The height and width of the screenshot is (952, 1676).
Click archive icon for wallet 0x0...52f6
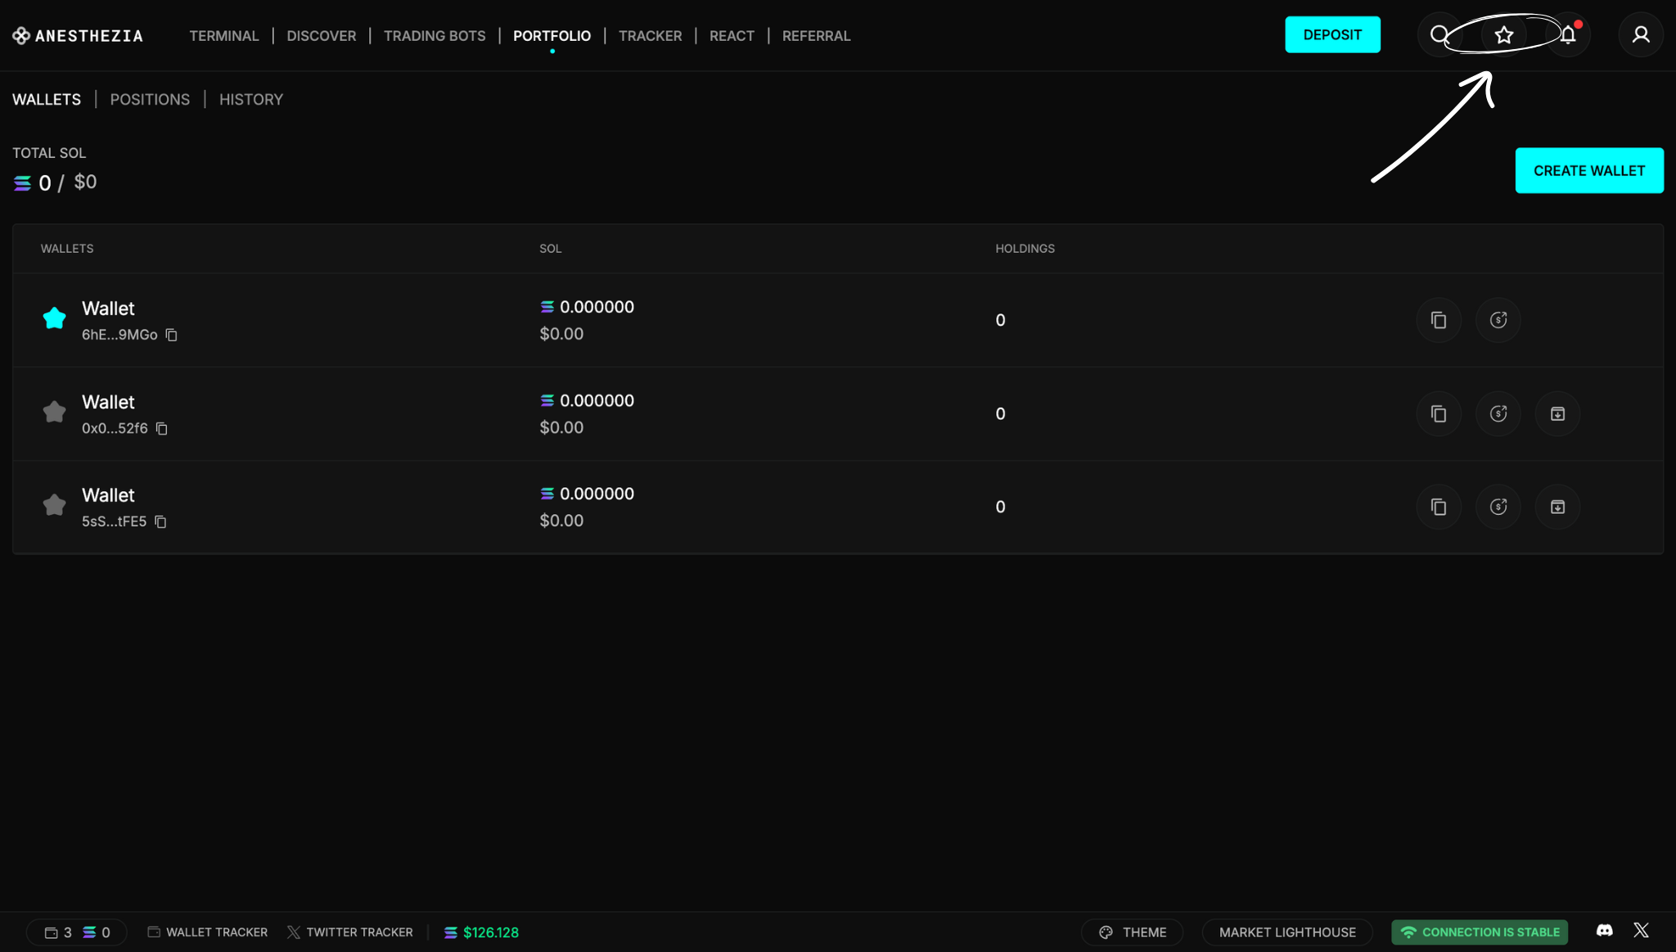point(1557,414)
